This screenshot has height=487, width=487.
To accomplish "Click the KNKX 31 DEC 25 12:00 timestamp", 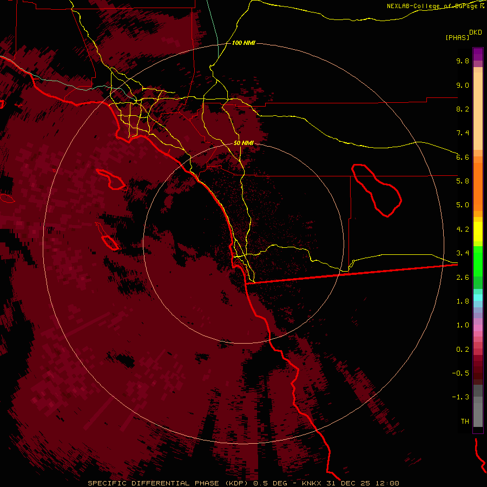I will coord(350,483).
